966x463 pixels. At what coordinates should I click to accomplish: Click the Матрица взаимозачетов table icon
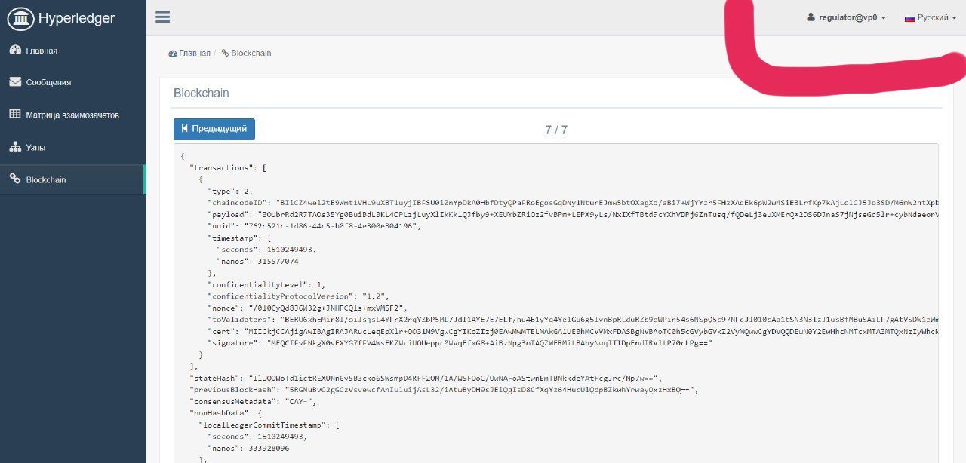pyautogui.click(x=14, y=114)
